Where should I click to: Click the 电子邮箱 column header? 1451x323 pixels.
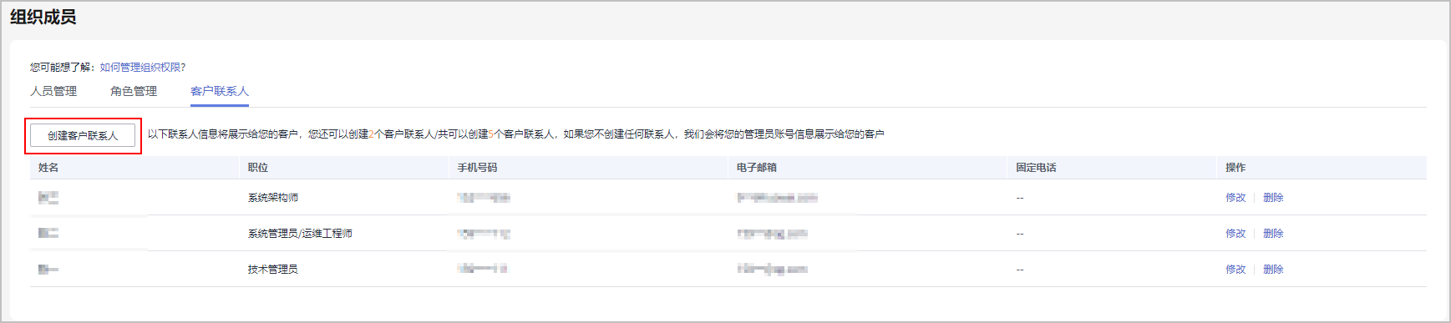tap(757, 168)
